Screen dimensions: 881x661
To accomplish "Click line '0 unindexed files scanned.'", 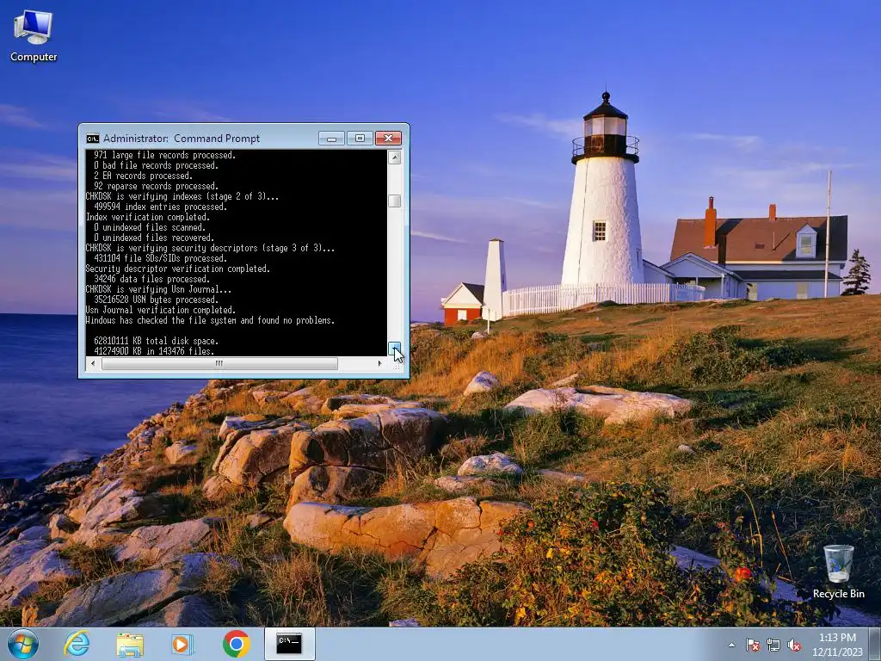I will pos(150,227).
